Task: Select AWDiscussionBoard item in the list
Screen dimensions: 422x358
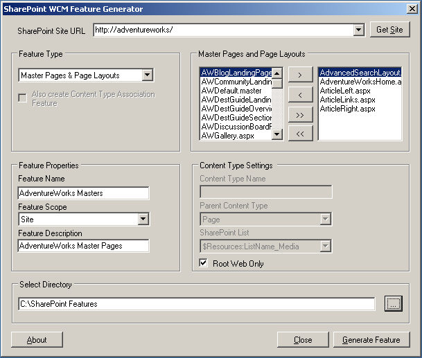Action: point(236,127)
